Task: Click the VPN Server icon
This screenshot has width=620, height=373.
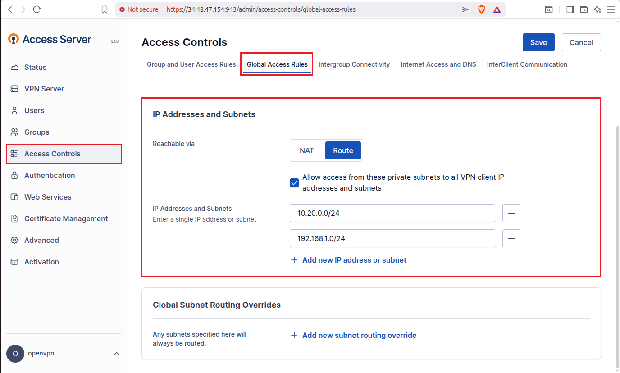Action: [14, 89]
